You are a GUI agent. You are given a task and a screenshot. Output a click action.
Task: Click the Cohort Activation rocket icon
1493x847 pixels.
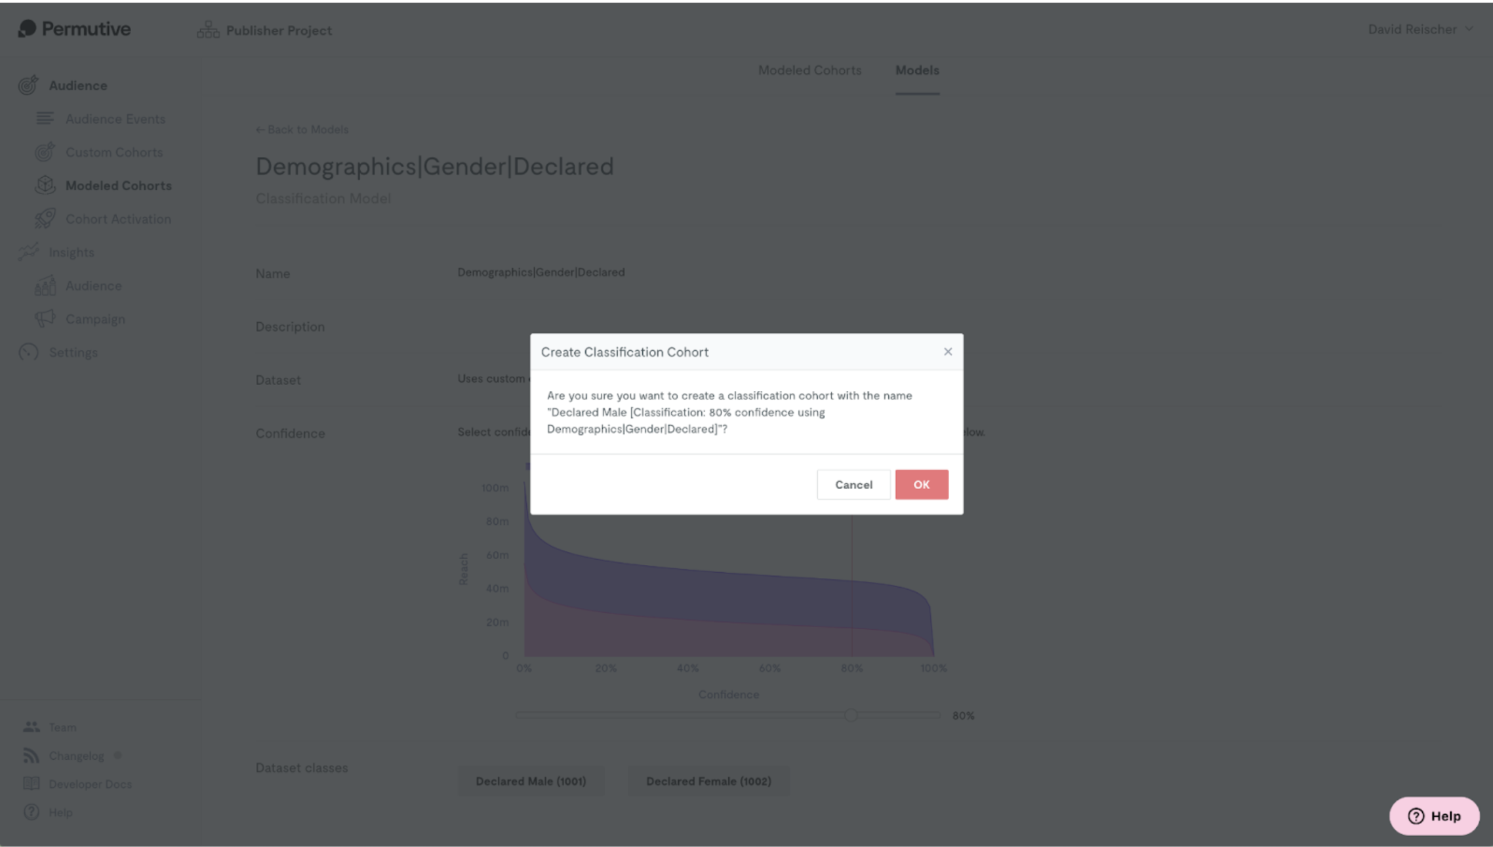(x=45, y=219)
